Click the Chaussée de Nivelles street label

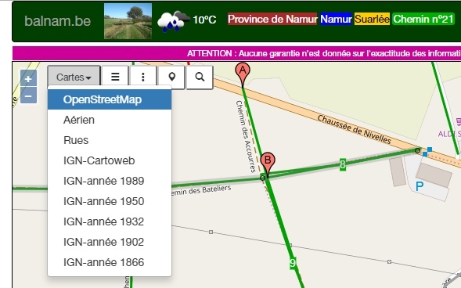(x=354, y=129)
